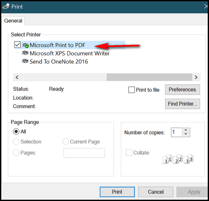The image size is (209, 201).
Task: Switch to the General tab
Action: [x=13, y=21]
